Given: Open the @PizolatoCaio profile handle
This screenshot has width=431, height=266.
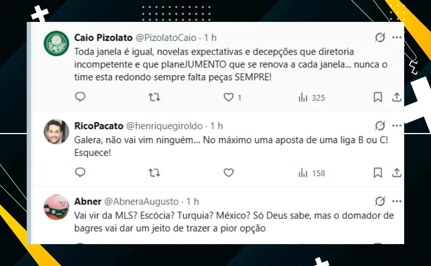Looking at the screenshot, I should [x=166, y=38].
